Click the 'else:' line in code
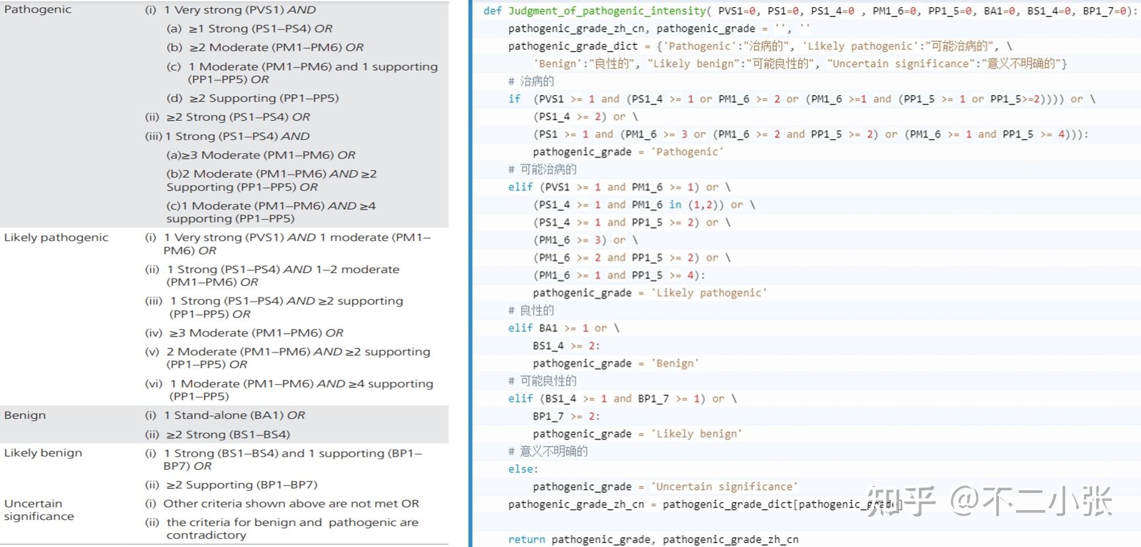This screenshot has height=547, width=1141. (x=523, y=468)
